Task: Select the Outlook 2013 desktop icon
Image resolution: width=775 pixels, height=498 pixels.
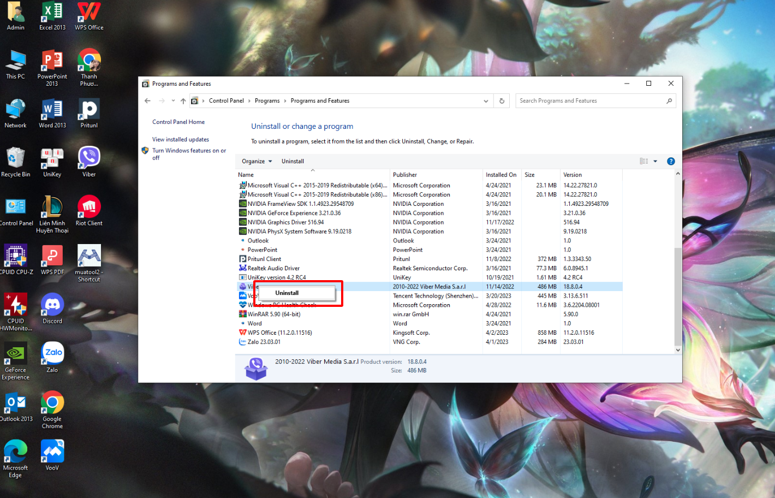Action: 16,407
